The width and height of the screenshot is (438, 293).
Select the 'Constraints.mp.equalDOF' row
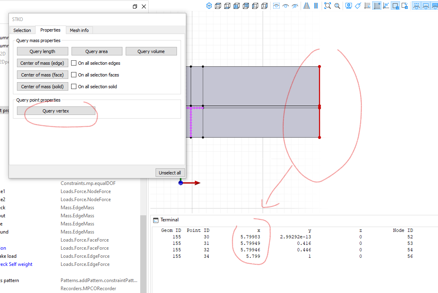pyautogui.click(x=88, y=183)
